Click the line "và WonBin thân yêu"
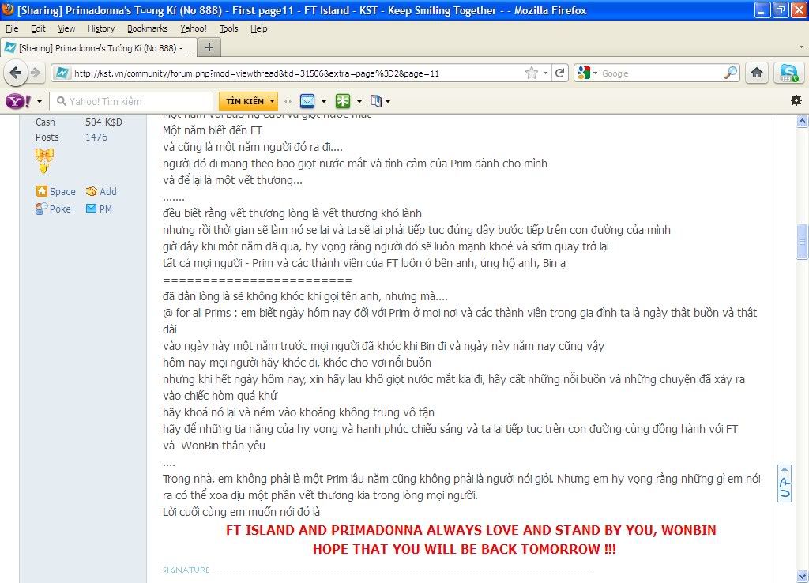809x583 pixels. pos(214,446)
